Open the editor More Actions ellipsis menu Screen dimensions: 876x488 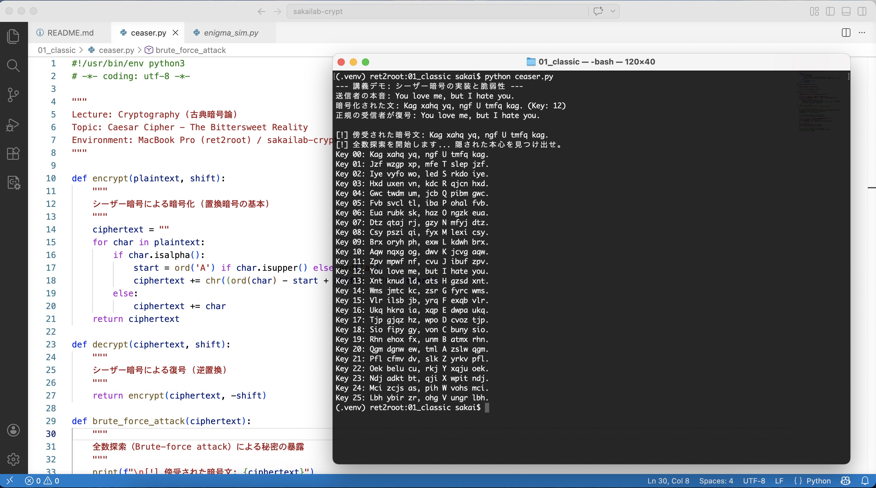click(x=862, y=33)
